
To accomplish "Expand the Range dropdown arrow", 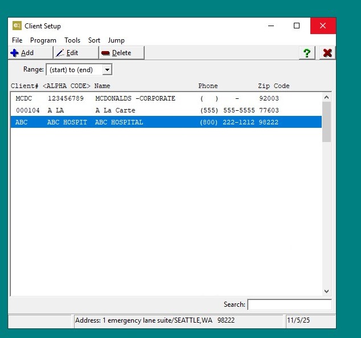I will pyautogui.click(x=107, y=69).
